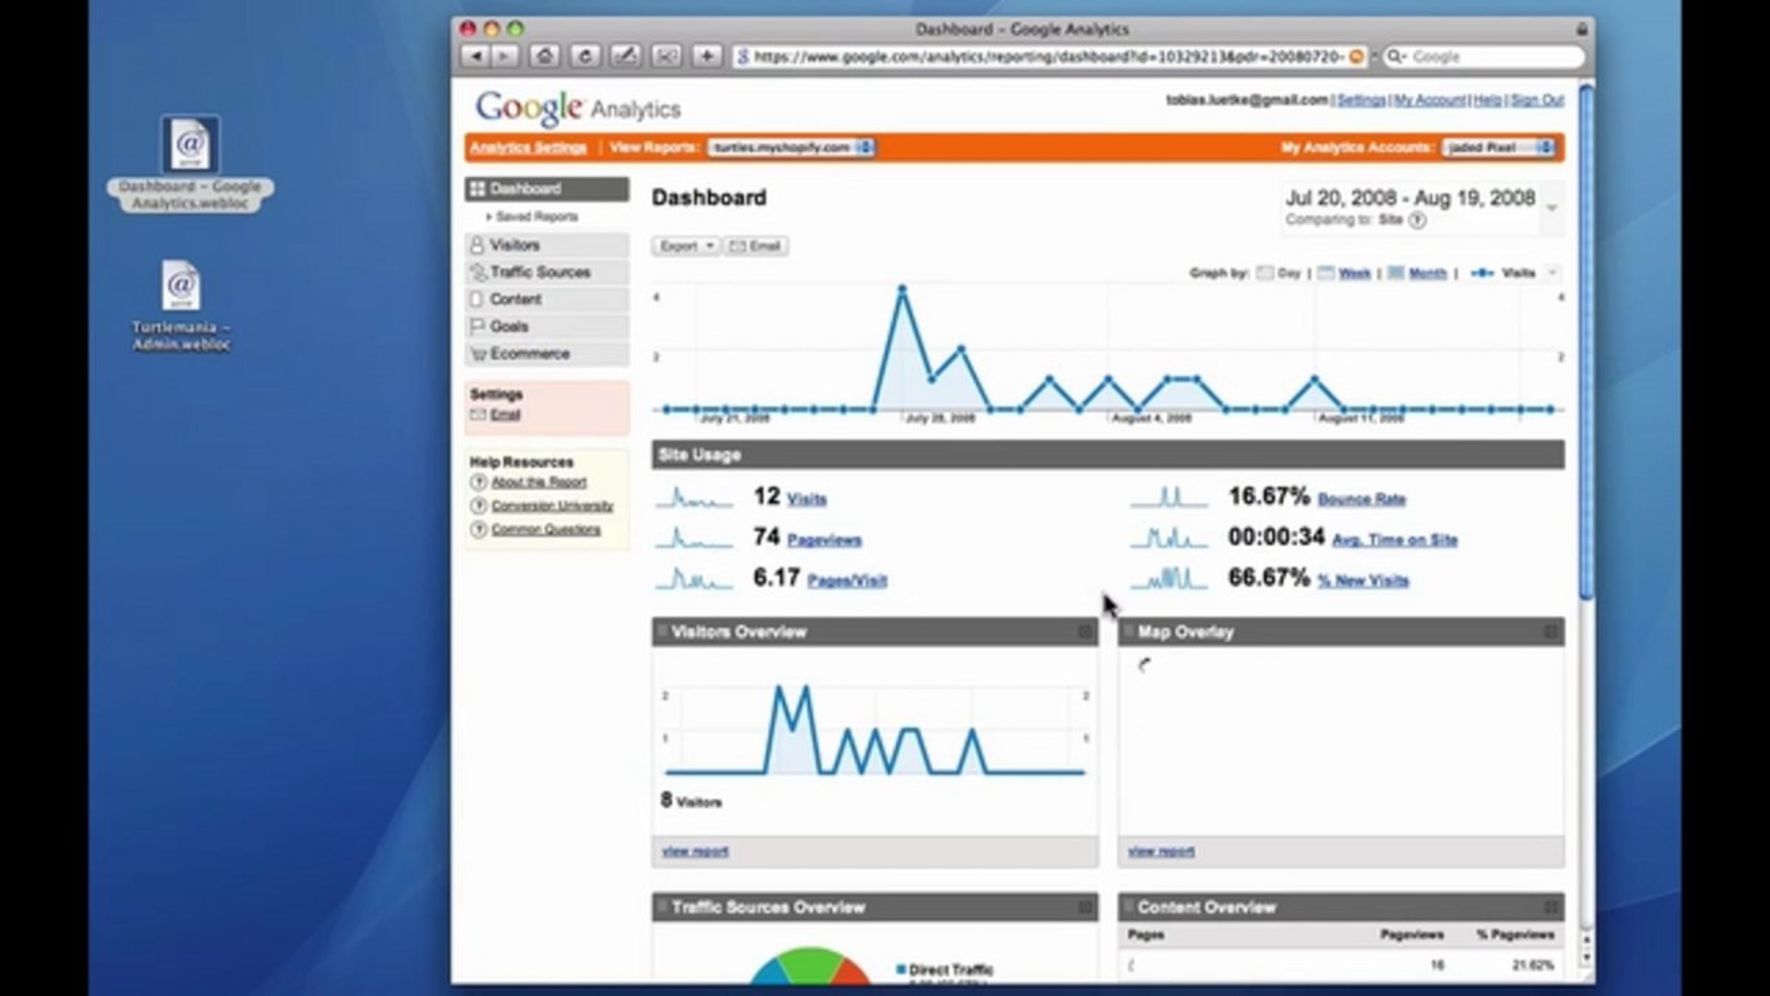Open the Visitors report section
Viewport: 1770px width, 996px height.
coord(547,245)
